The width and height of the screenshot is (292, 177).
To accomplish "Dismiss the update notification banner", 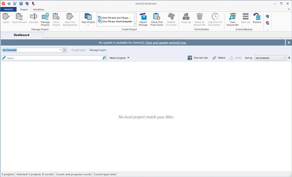I will pos(289,42).
